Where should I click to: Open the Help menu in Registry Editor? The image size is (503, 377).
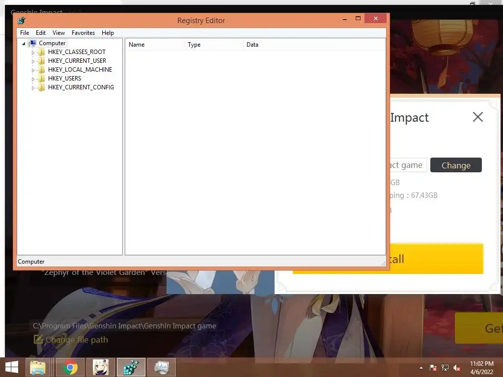(108, 33)
